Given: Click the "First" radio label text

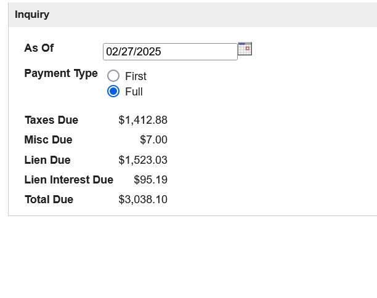Looking at the screenshot, I should [136, 76].
